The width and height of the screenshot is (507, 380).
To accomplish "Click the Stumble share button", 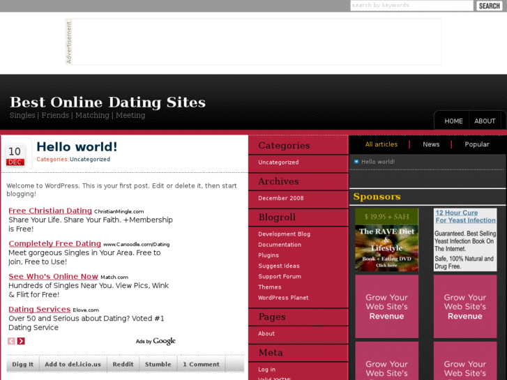I will (x=158, y=364).
